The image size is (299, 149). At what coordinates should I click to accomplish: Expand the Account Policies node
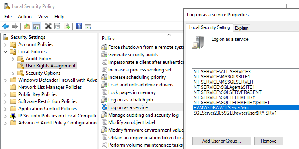click(x=6, y=45)
